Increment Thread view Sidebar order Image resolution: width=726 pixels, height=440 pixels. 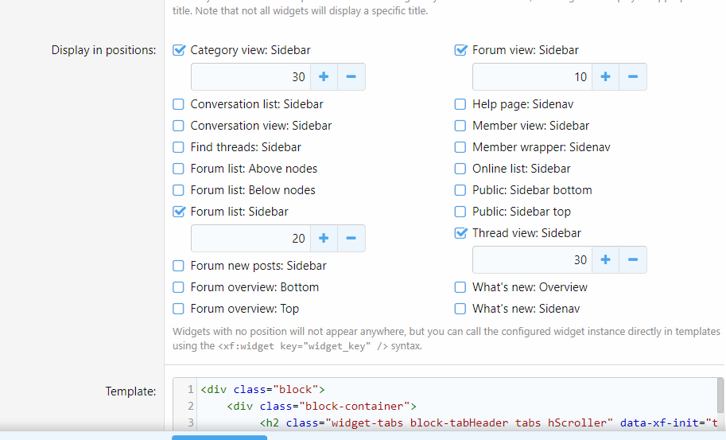(x=605, y=260)
